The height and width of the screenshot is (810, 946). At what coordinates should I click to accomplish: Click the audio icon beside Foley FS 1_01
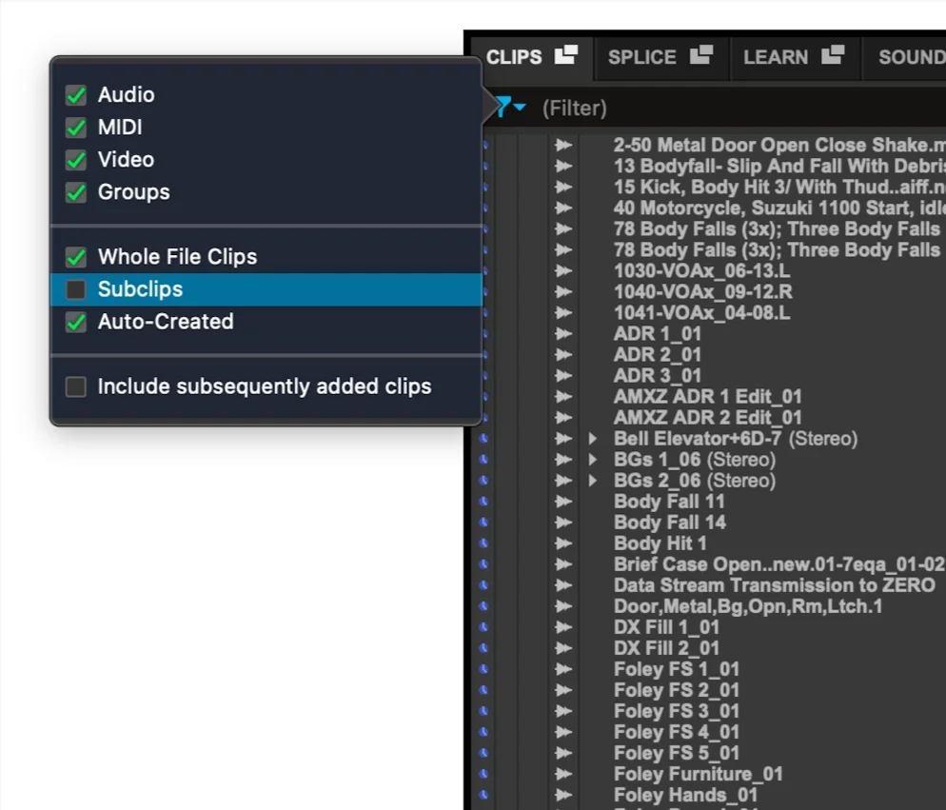tap(563, 669)
